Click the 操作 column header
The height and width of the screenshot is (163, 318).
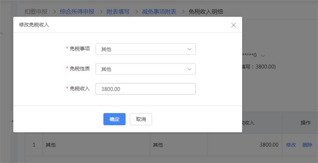[305, 123]
